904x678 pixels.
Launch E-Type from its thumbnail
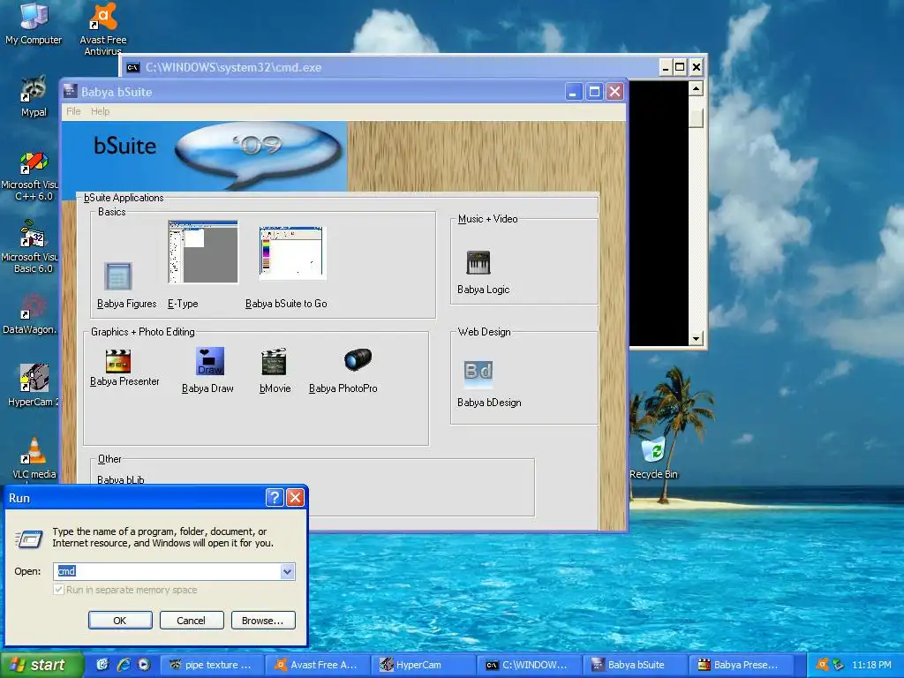(x=203, y=252)
